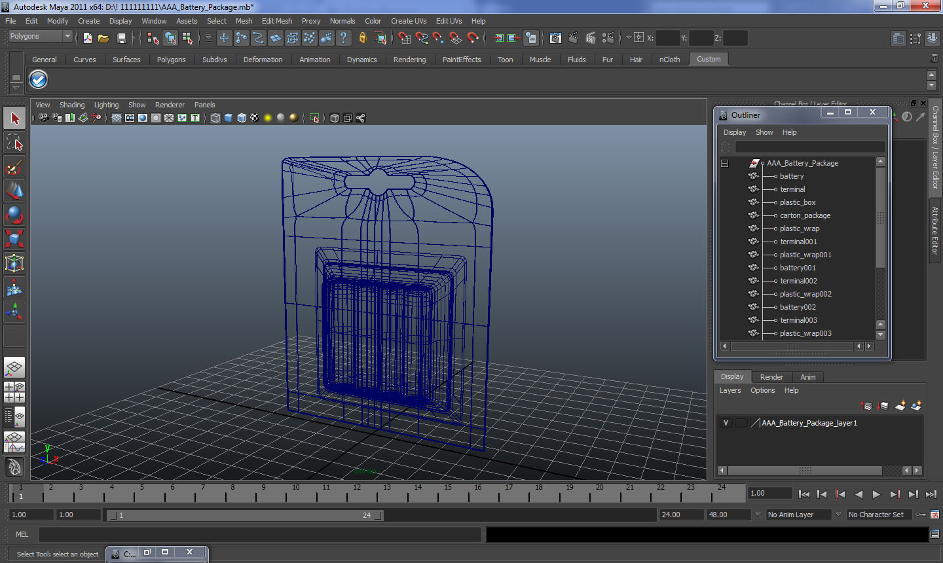
Task: Save the current scene
Action: click(x=121, y=38)
